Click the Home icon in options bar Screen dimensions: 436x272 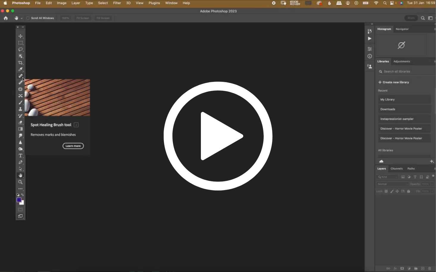click(x=6, y=18)
